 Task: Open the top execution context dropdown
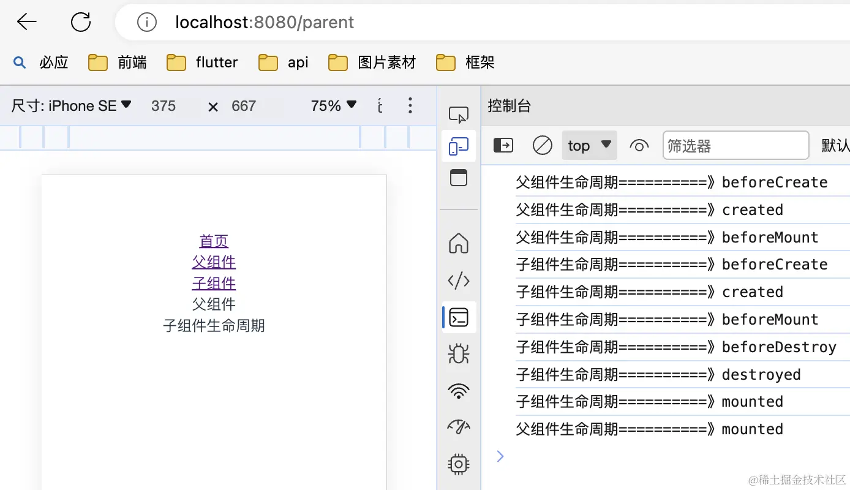(589, 145)
